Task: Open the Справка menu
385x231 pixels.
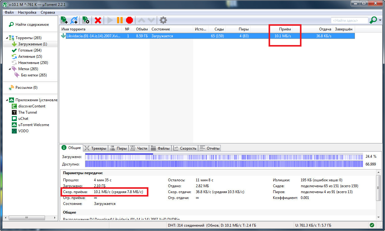Action: tap(48, 12)
